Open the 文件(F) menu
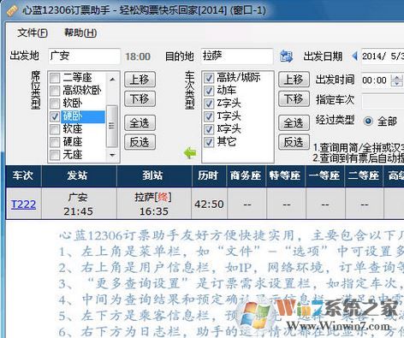This screenshot has width=404, height=338. [x=33, y=33]
